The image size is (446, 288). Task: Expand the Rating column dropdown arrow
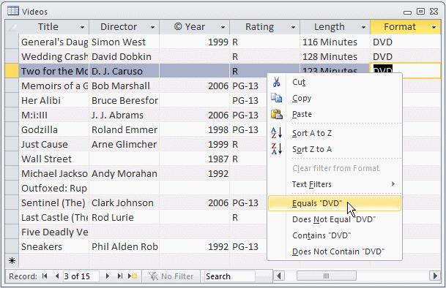293,27
